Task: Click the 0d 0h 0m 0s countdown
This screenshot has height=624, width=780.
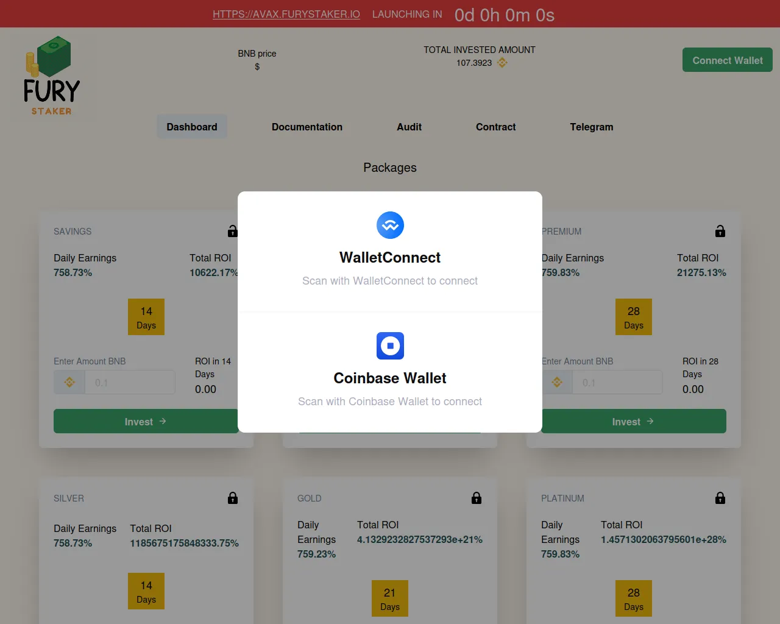Action: coord(505,15)
